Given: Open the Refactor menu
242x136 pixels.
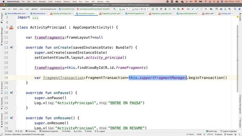Looking at the screenshot, I should pos(67,2).
